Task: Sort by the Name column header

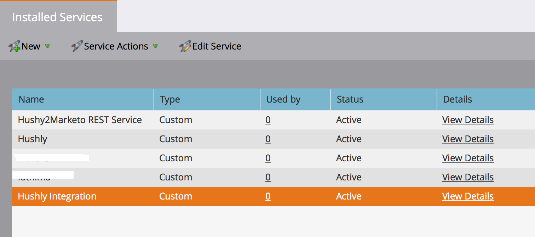Action: point(83,99)
